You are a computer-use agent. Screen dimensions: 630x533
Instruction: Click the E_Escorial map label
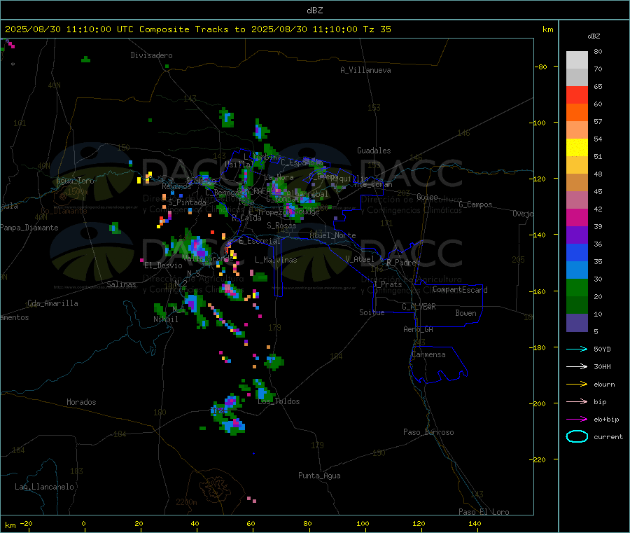[260, 241]
